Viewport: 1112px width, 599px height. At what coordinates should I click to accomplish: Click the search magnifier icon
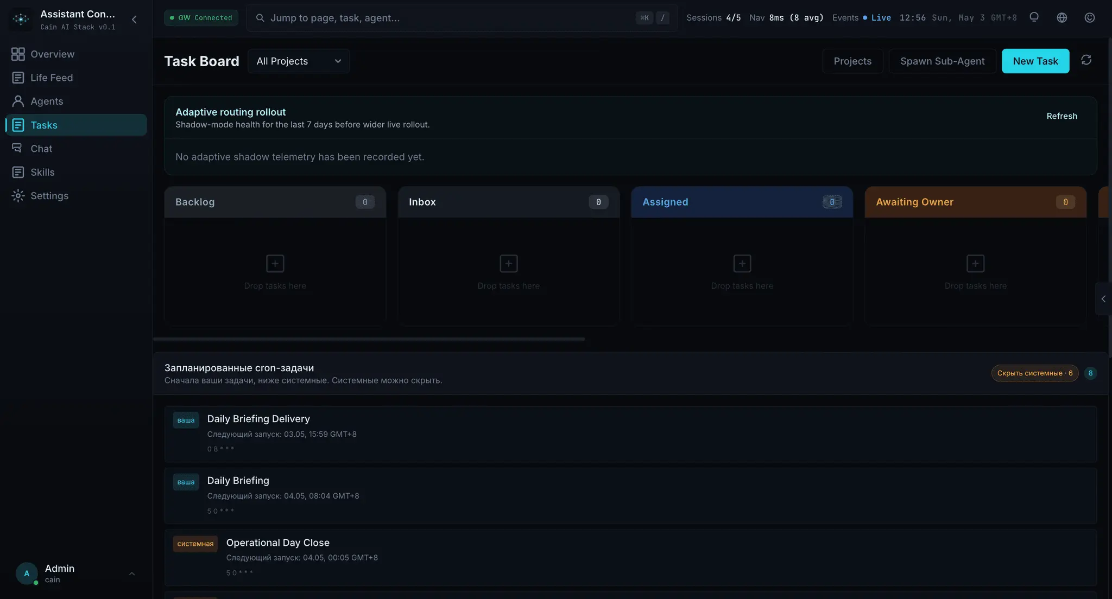[x=260, y=18]
